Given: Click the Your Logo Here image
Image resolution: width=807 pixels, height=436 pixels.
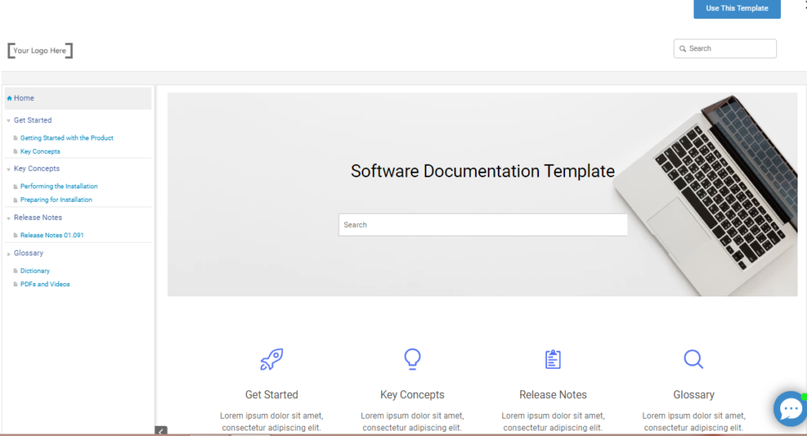Looking at the screenshot, I should 40,51.
